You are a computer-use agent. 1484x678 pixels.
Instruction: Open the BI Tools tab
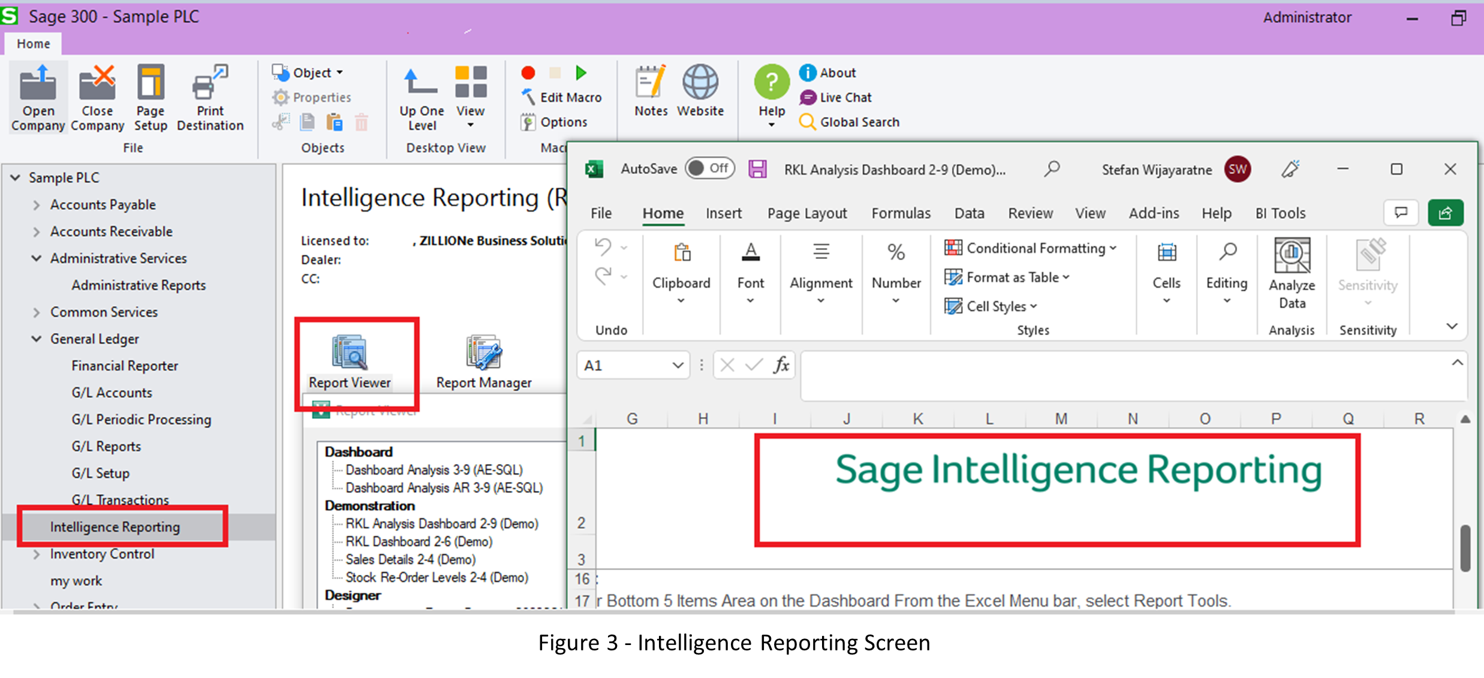[1280, 213]
